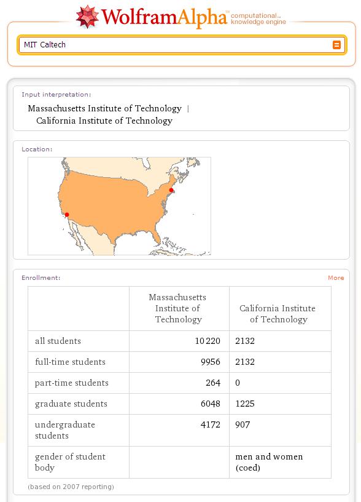Click the WolframAlpha wordmark text
The image size is (361, 502).
pos(164,17)
